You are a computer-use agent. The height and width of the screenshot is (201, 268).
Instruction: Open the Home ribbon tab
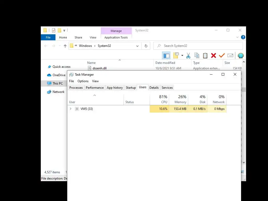click(x=63, y=37)
